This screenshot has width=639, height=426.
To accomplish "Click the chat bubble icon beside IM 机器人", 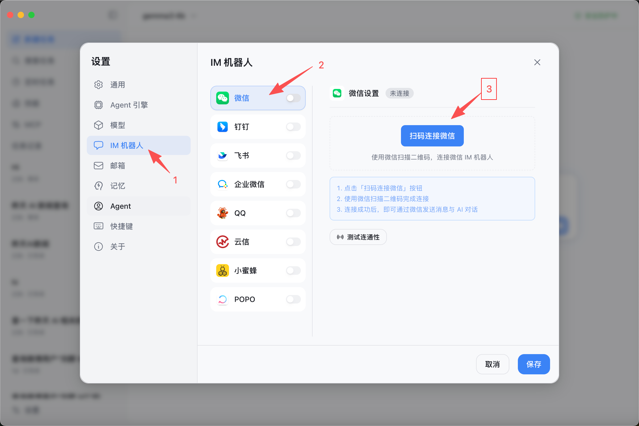I will 98,145.
